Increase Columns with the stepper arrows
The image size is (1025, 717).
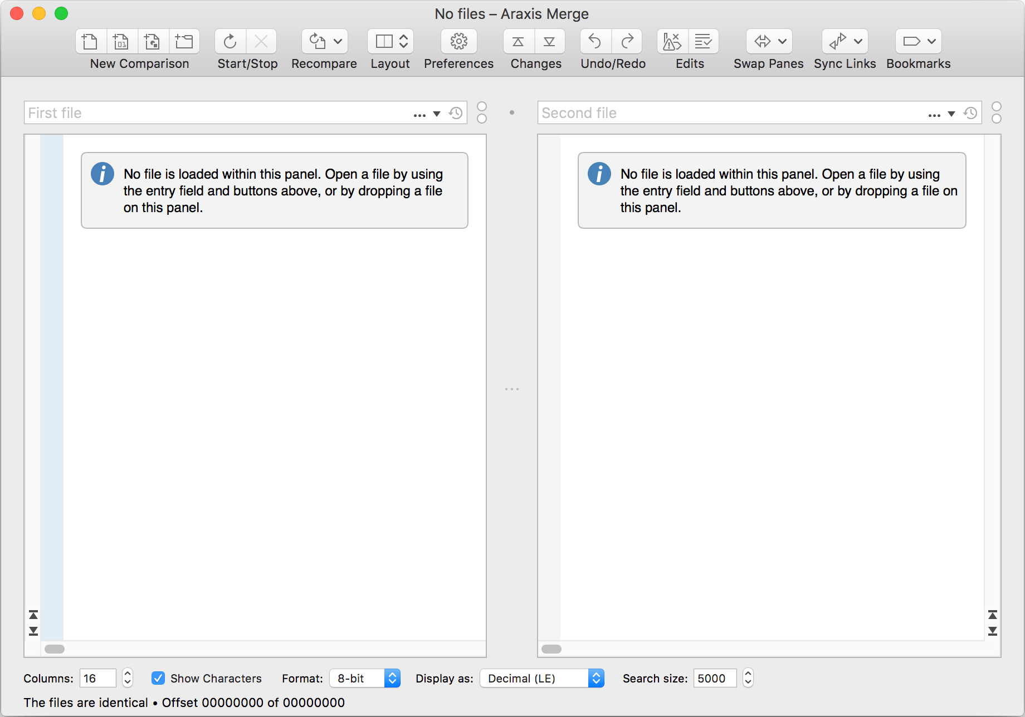(127, 675)
